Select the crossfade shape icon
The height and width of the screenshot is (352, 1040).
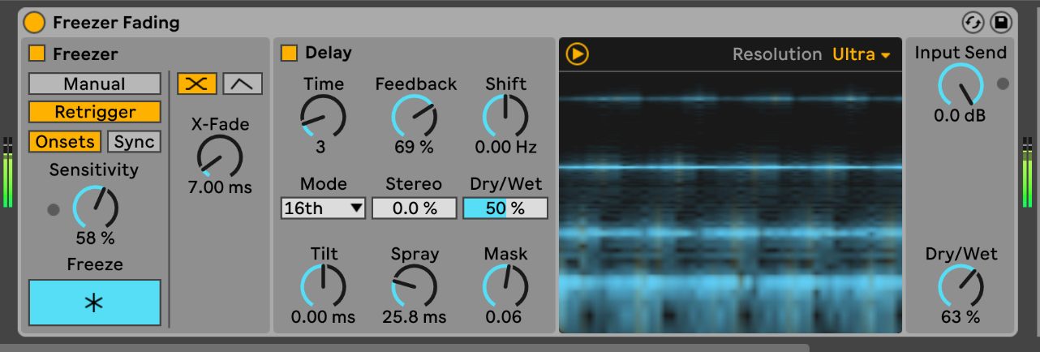197,84
